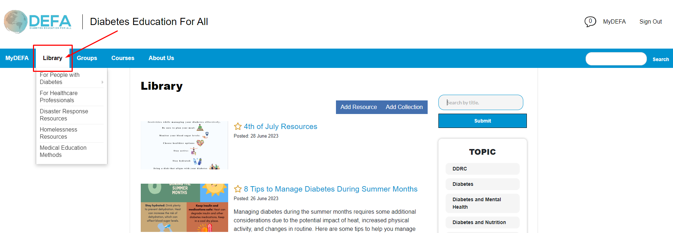Open the 4th of July Resources thumbnail
This screenshot has width=673, height=233.
point(184,145)
